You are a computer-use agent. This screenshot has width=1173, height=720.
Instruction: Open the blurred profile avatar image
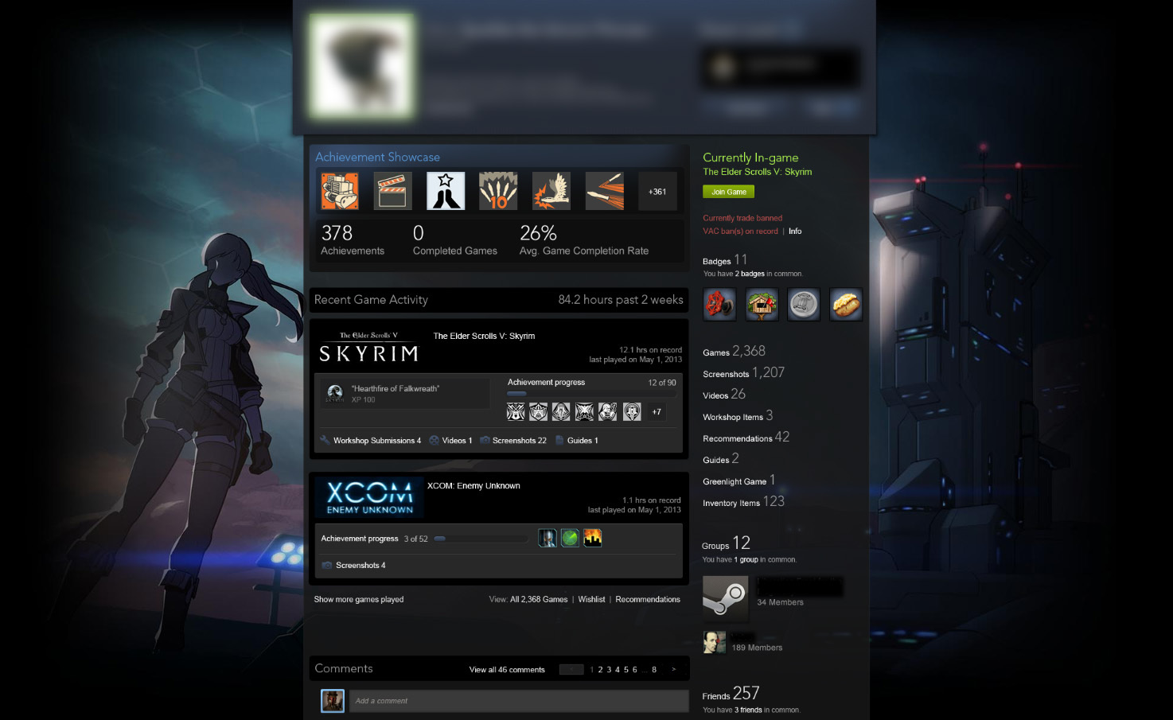[x=362, y=64]
